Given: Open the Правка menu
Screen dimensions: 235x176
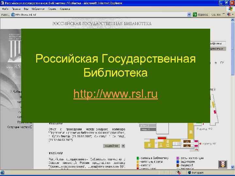Looking at the screenshot, I should (16, 9).
